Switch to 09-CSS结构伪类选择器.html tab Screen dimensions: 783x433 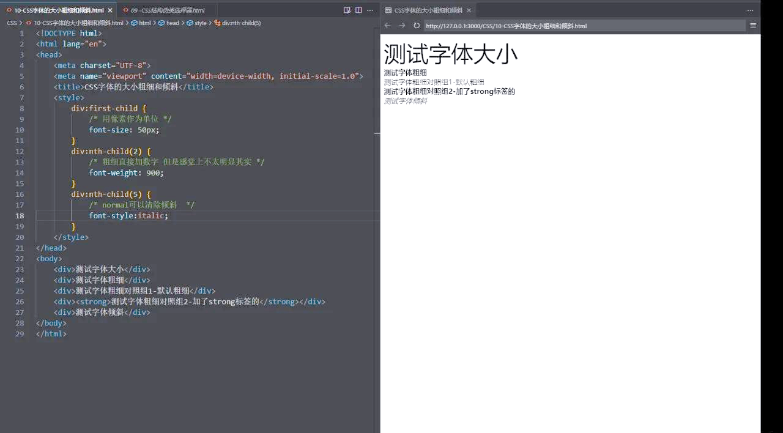pos(168,10)
